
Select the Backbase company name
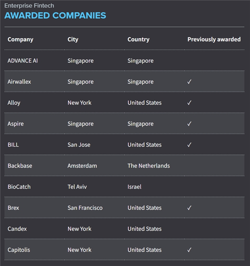pos(20,166)
